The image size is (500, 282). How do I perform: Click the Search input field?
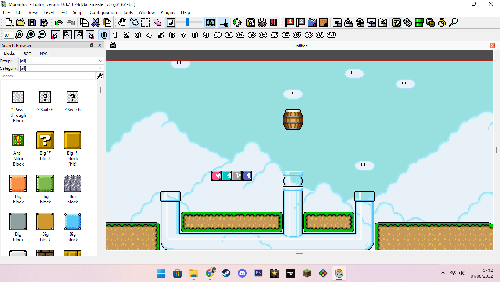pos(48,76)
